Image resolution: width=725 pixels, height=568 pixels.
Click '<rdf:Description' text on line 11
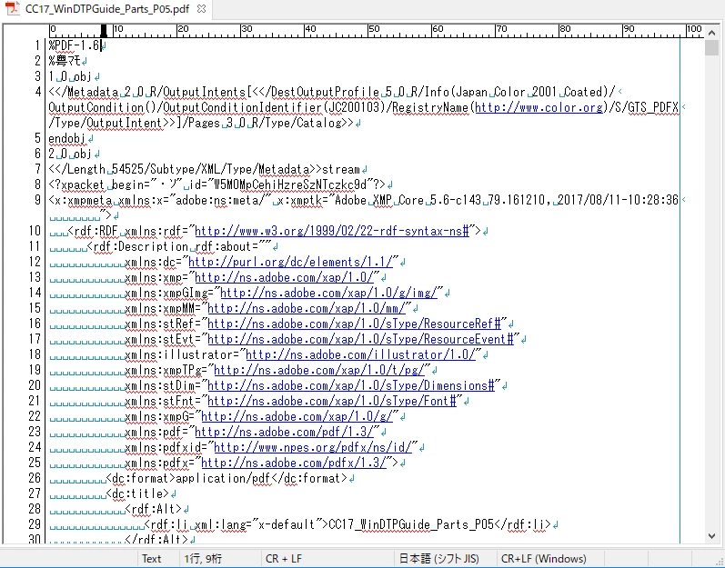click(137, 246)
